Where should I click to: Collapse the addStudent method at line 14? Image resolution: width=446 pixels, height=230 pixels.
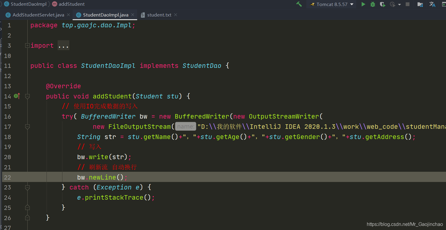pos(27,96)
